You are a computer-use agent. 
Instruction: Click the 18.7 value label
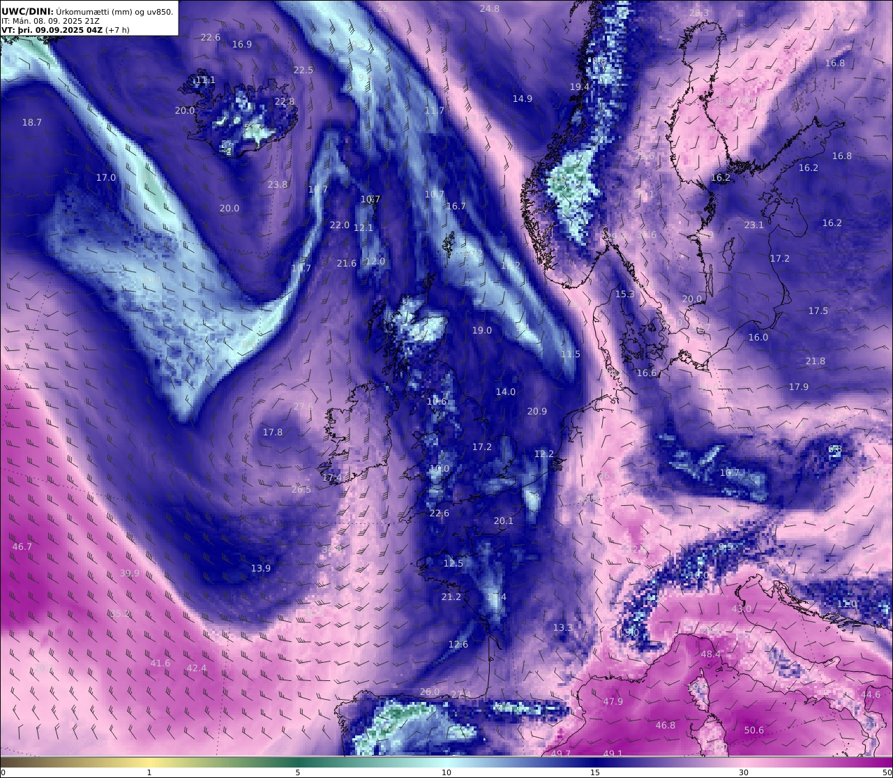[32, 122]
